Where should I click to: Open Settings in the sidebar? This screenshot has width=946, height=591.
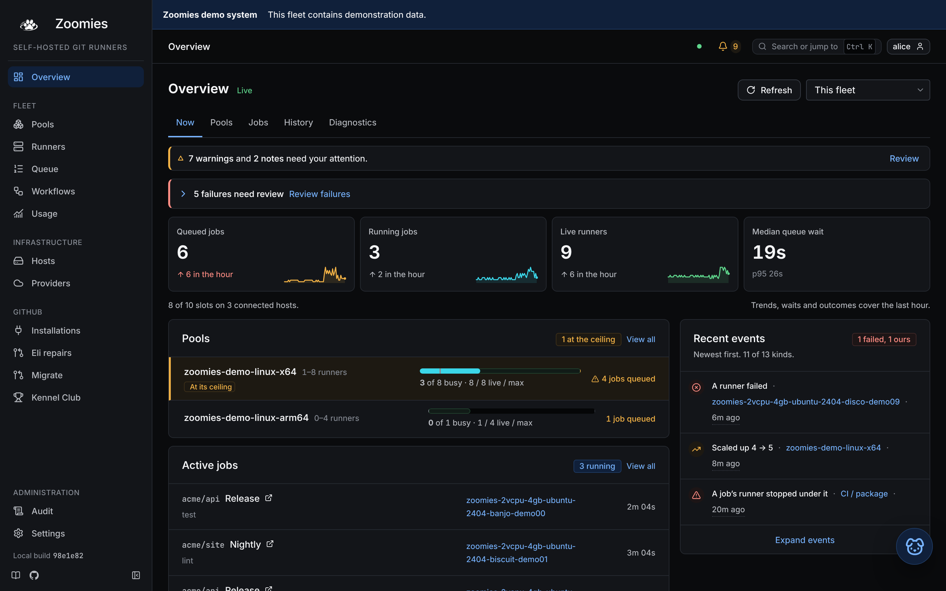(76, 533)
